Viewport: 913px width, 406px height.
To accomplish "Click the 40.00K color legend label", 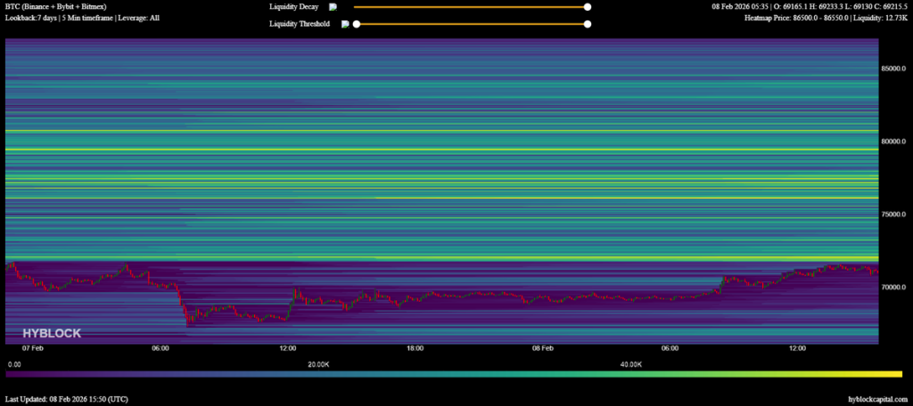I will tap(630, 364).
